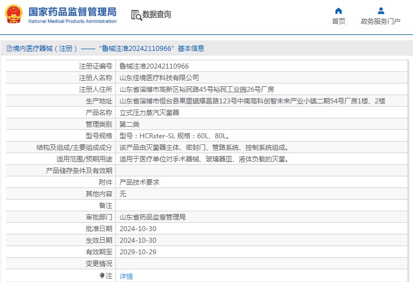Click the 生效日期 label

[x=99, y=240]
